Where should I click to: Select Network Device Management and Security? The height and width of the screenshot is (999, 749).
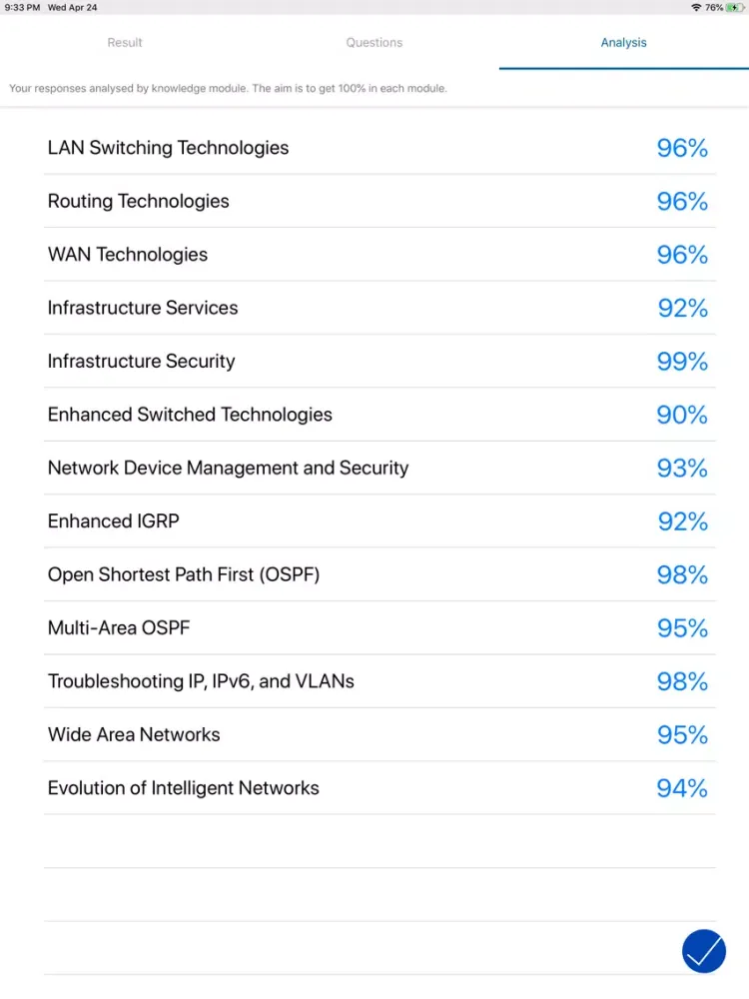[x=228, y=468]
